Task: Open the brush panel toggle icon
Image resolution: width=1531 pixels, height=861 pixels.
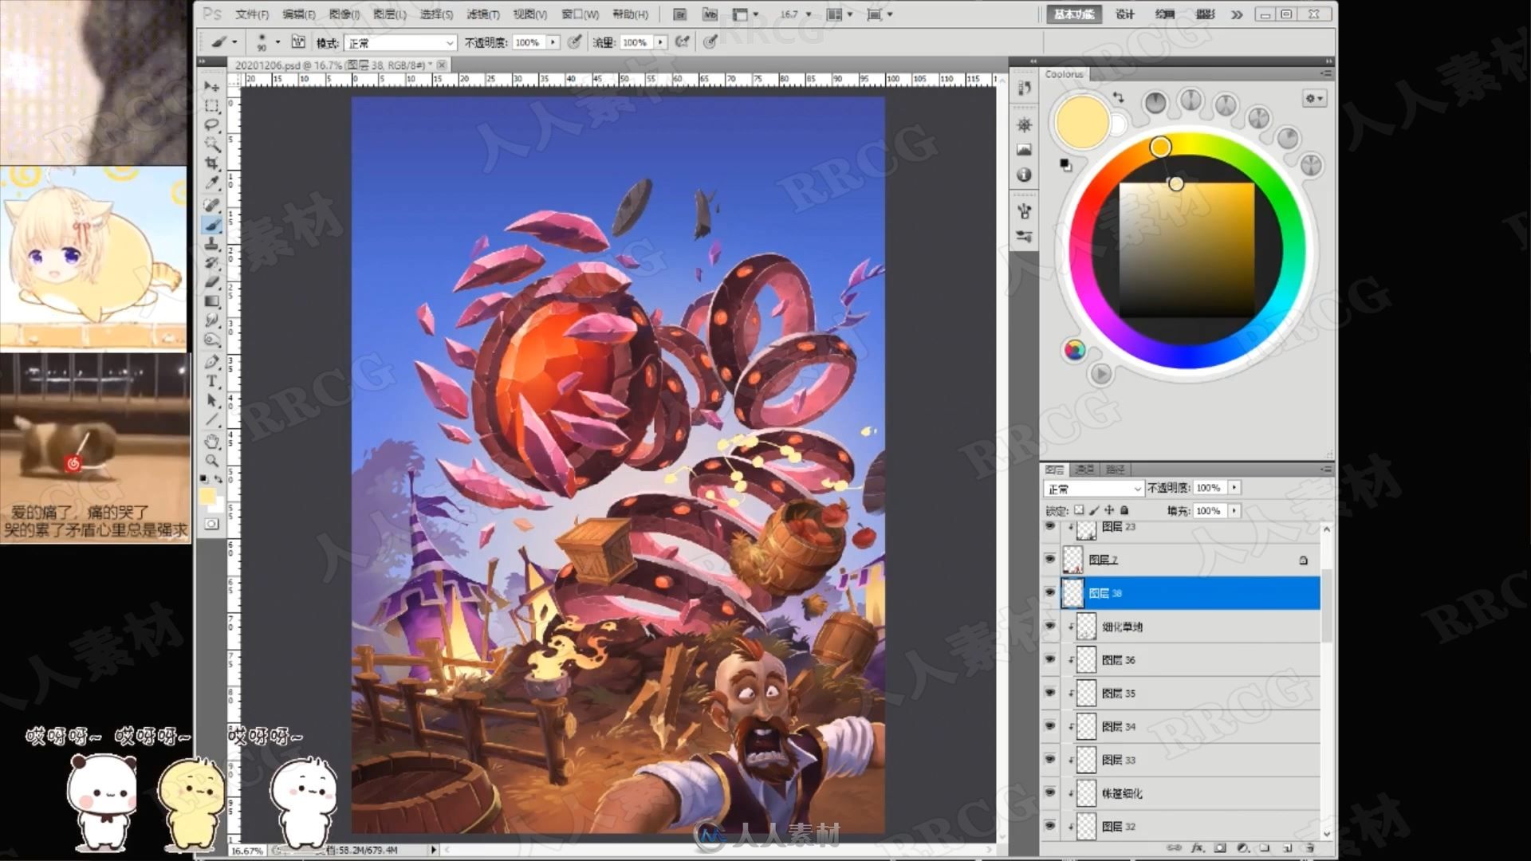Action: point(298,41)
